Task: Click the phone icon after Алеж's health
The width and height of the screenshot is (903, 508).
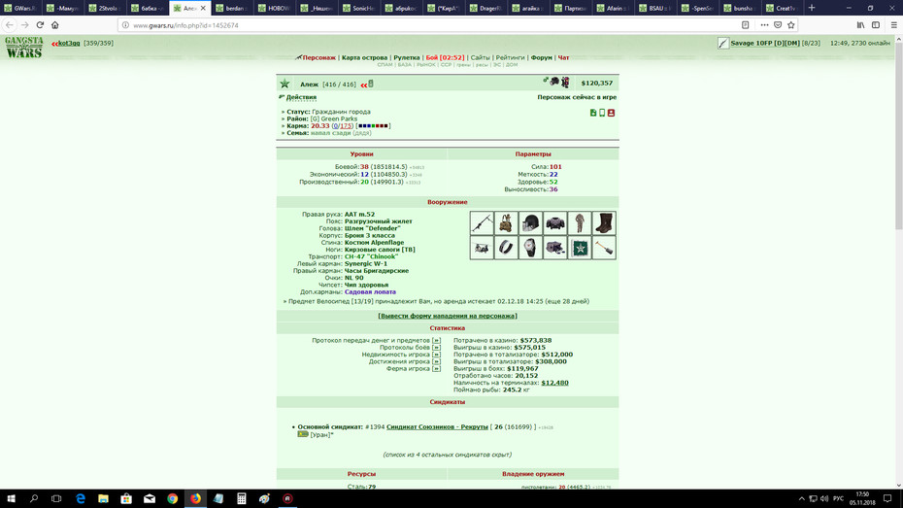Action: (371, 85)
